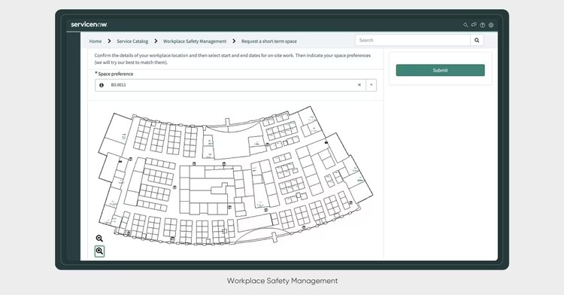Click the floor plan map
The image size is (564, 295).
pos(235,175)
